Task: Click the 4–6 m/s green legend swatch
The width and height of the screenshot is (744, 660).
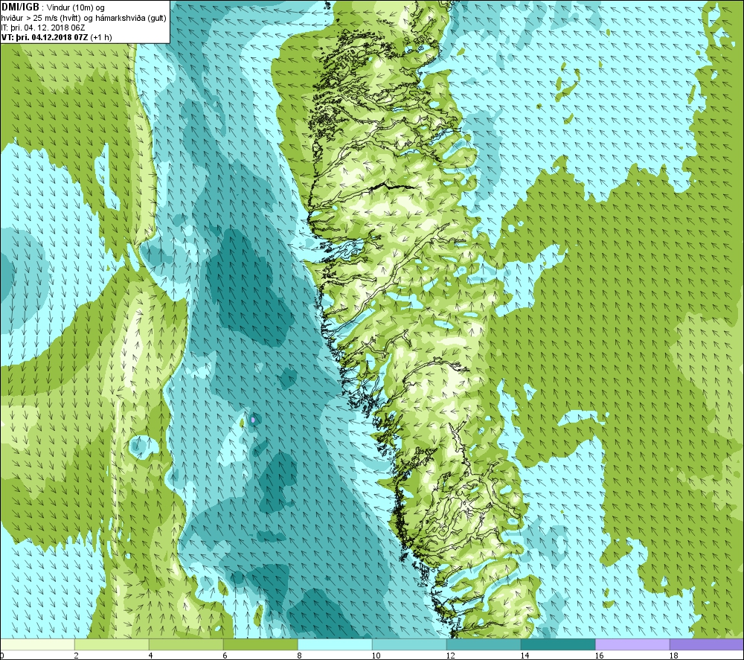Action: [186, 644]
